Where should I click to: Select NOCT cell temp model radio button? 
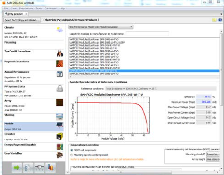click(72, 150)
